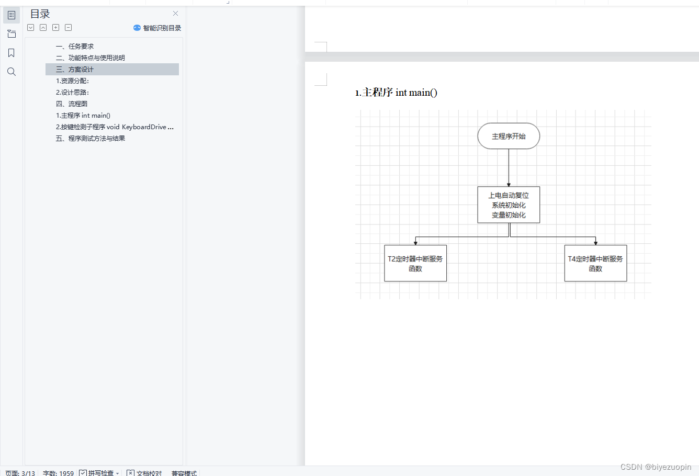This screenshot has width=699, height=476.
Task: Close the 目录 navigation pane
Action: tap(175, 14)
